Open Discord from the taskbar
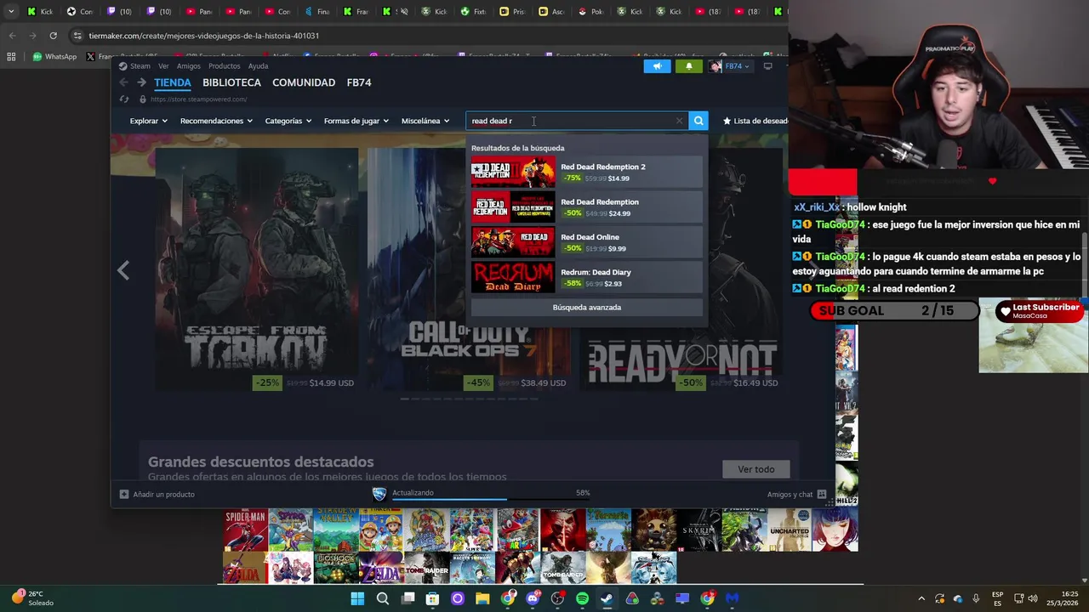The width and height of the screenshot is (1089, 612). pyautogui.click(x=533, y=598)
